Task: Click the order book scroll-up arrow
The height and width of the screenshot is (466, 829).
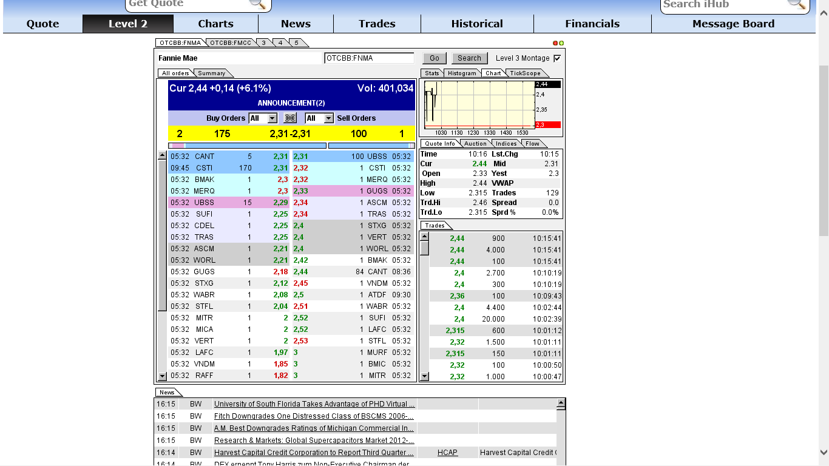Action: coord(162,155)
